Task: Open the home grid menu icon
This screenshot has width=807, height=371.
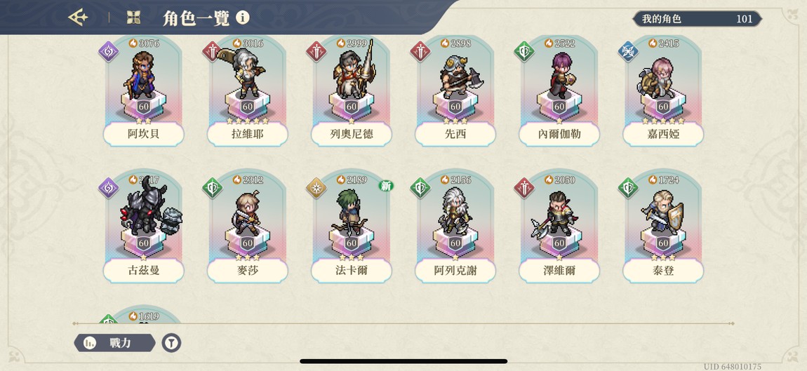Action: (134, 18)
